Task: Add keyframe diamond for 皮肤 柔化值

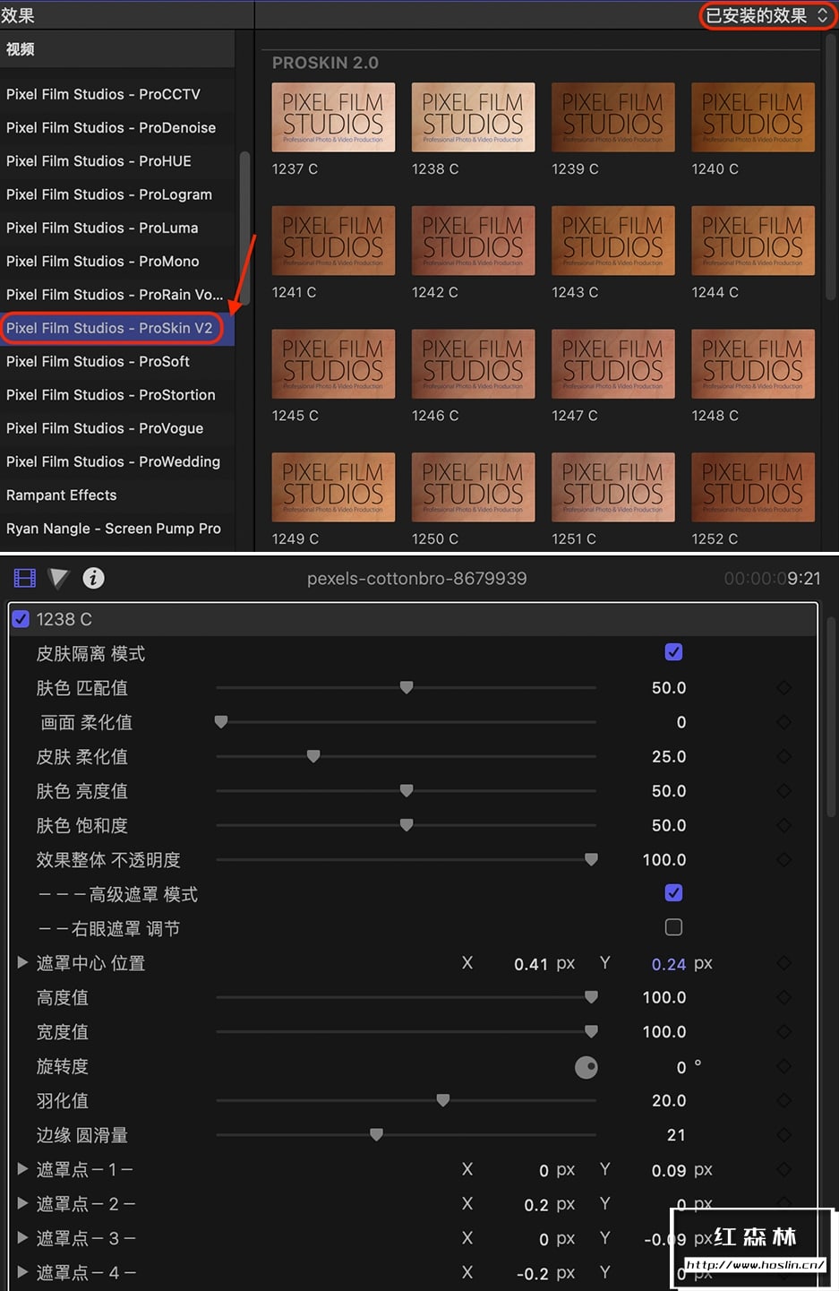Action: coord(784,757)
